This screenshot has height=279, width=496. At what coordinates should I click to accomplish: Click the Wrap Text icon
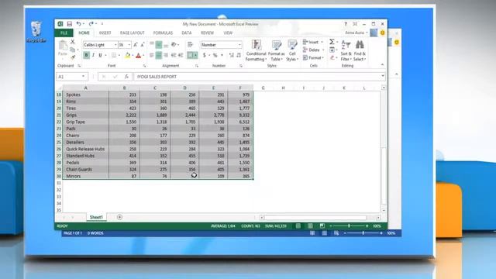coord(190,45)
